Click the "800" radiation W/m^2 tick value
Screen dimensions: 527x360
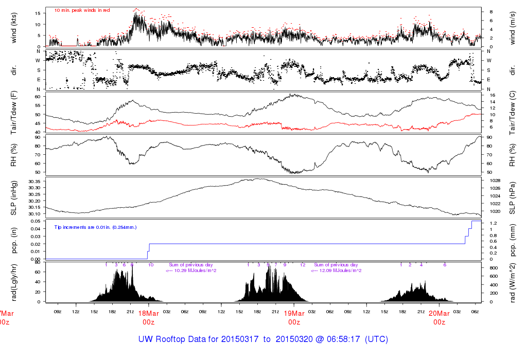pyautogui.click(x=494, y=268)
